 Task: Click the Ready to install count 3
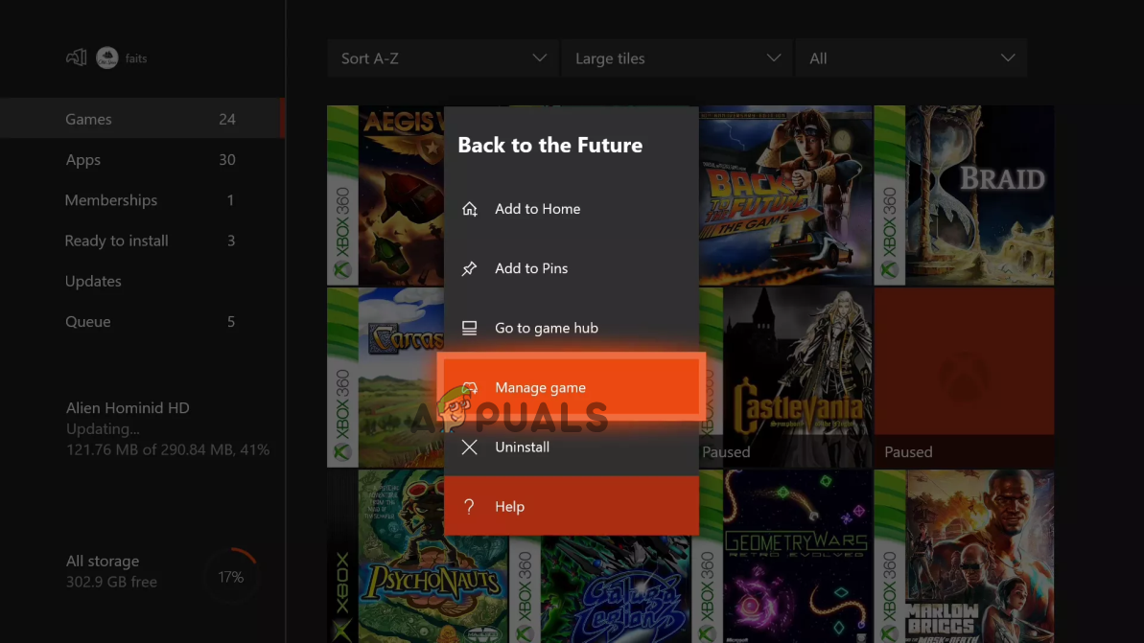[230, 241]
